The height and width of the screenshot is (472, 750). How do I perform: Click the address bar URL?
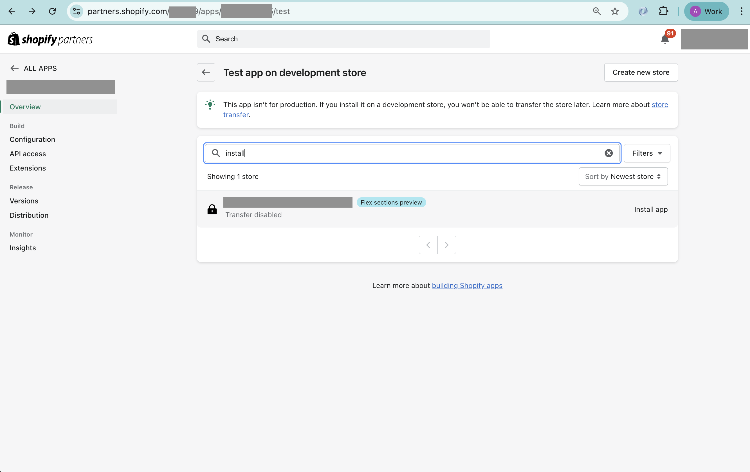(189, 12)
